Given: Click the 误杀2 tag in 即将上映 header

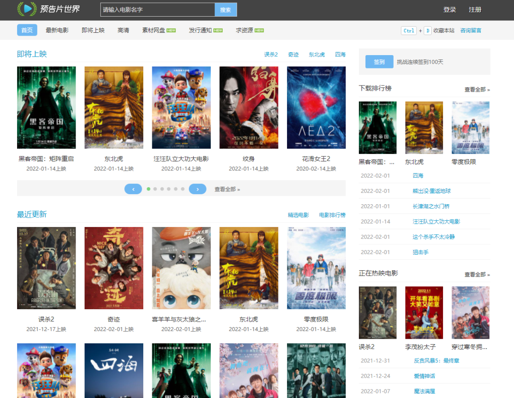Looking at the screenshot, I should click(271, 55).
